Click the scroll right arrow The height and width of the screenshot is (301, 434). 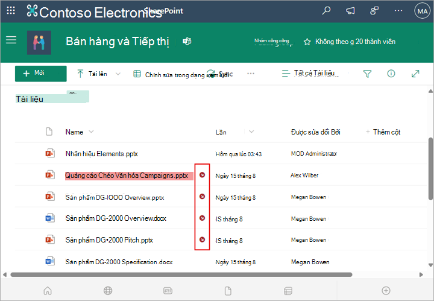421,274
